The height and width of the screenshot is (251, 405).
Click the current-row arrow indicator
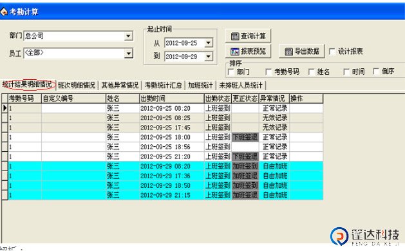click(5, 108)
